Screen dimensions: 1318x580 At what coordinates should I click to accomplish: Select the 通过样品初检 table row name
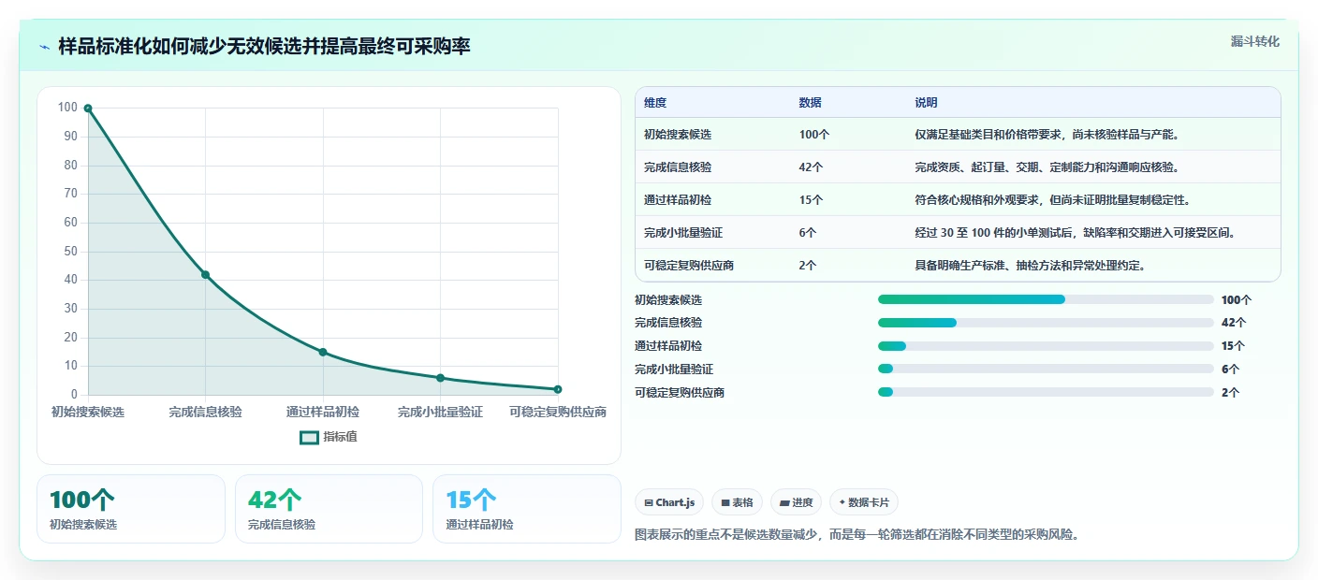pos(678,200)
